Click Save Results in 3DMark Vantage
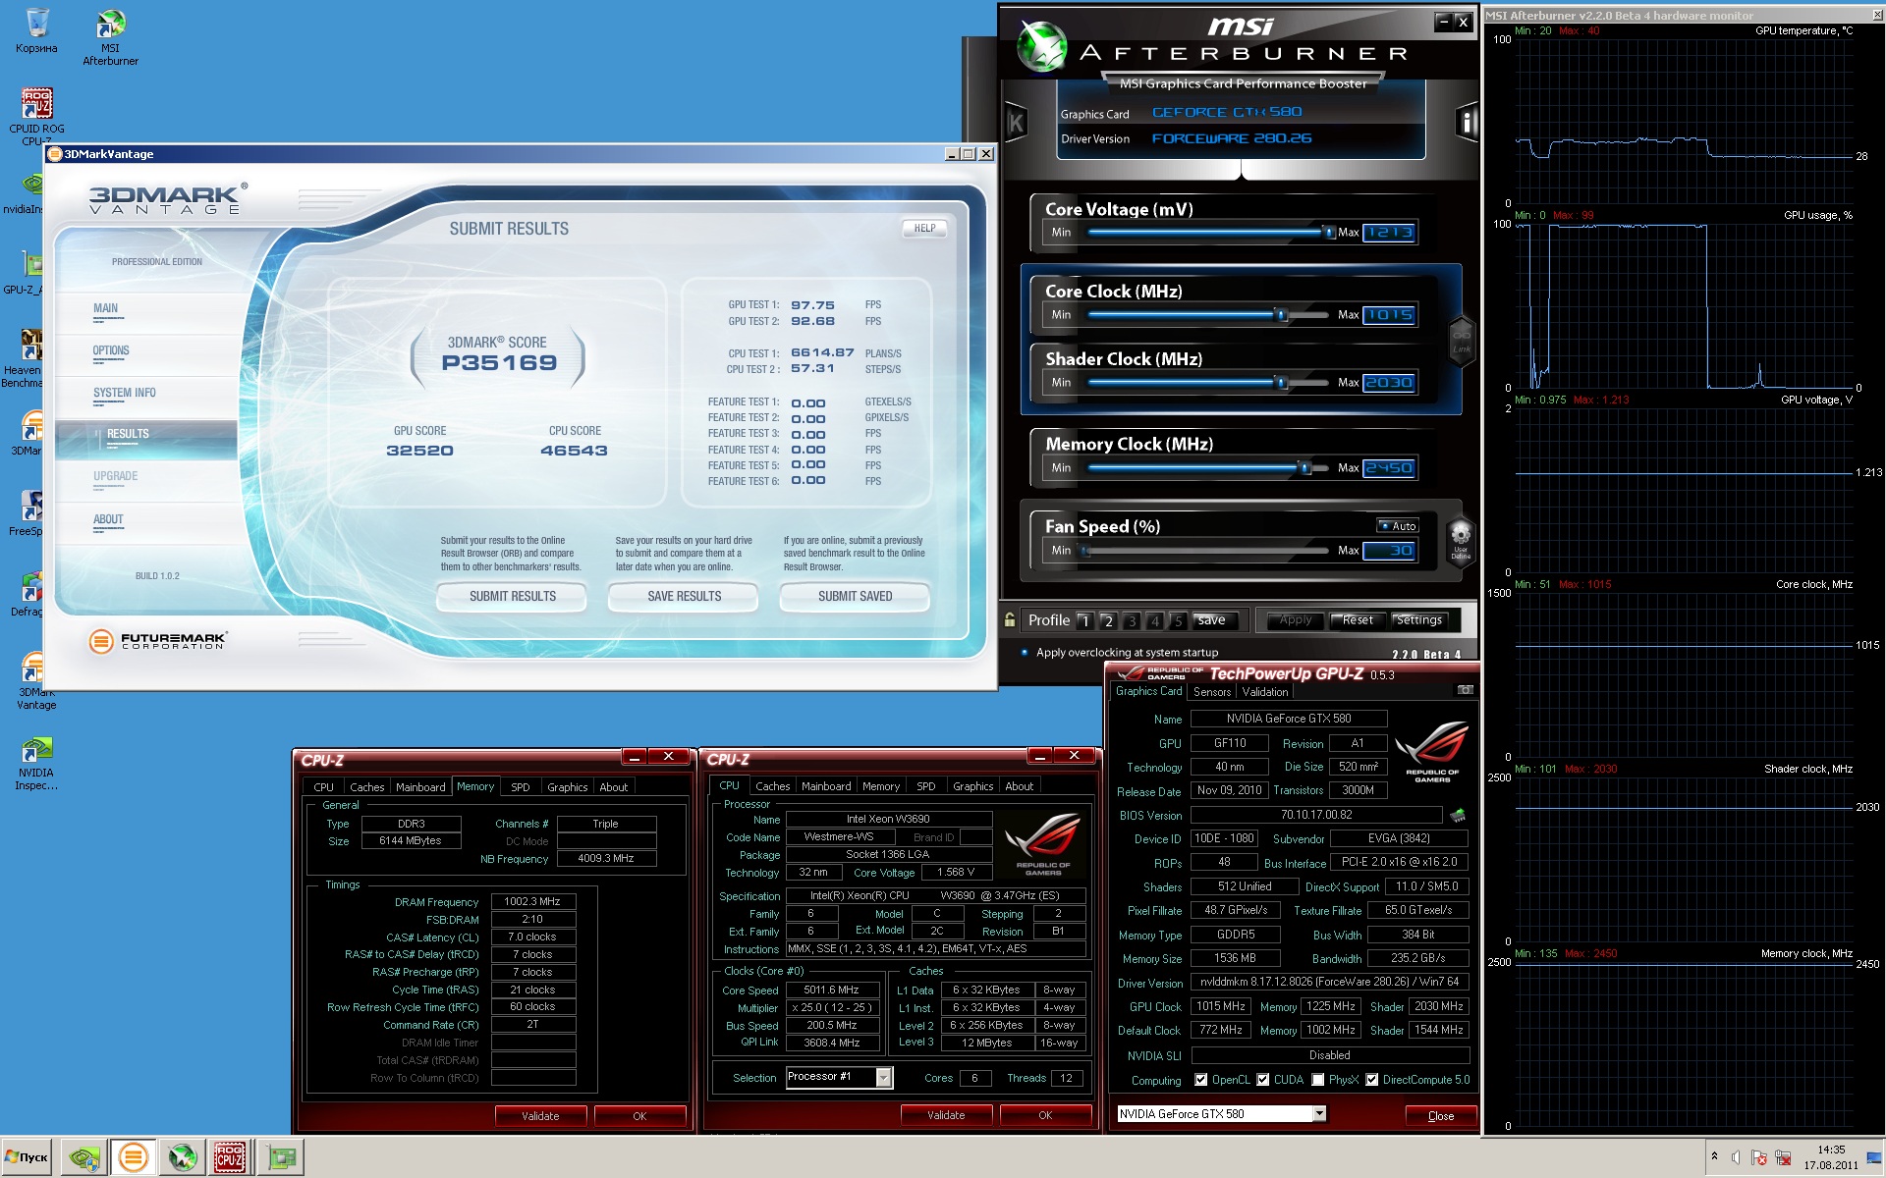This screenshot has width=1886, height=1178. 684,596
